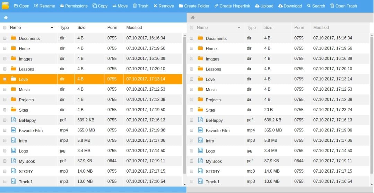Screen dimensions: 374x193
Task: Click the Lessons folder icon in right panel
Action: click(x=200, y=68)
